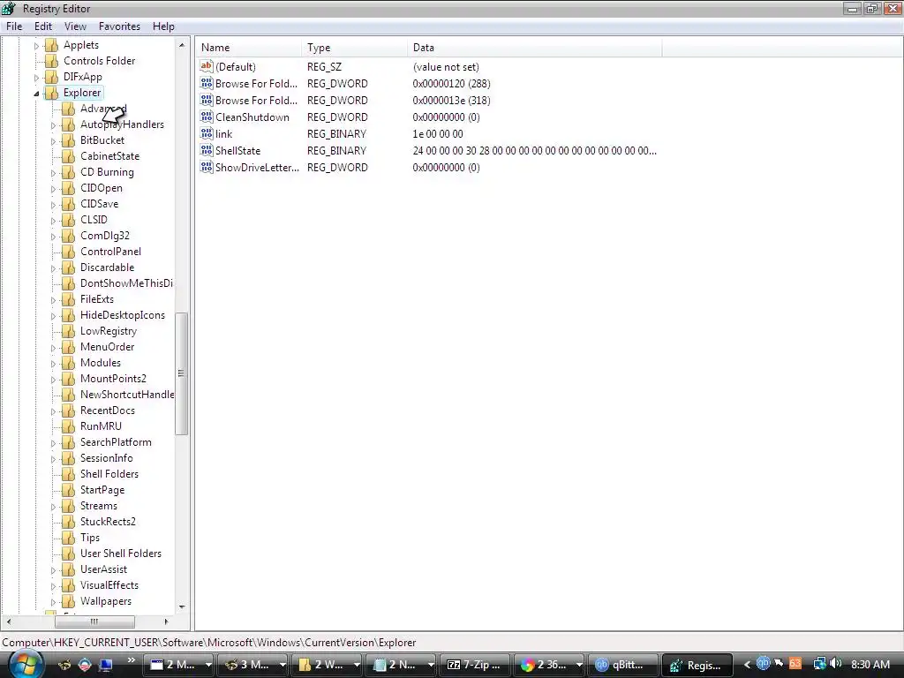
Task: Expand the CD Burning key
Action: click(x=53, y=172)
